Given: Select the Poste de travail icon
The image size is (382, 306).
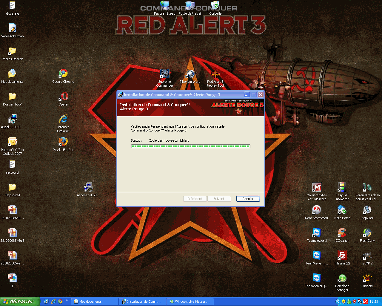Looking at the screenshot, I should coord(190,8).
